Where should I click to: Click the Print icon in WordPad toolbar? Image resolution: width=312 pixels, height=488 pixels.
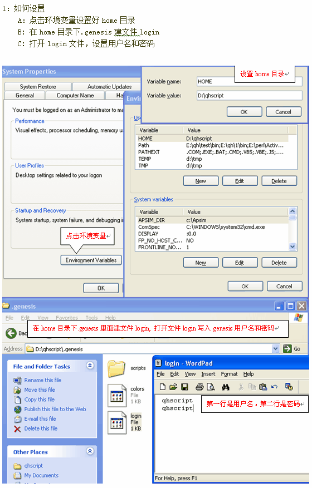[x=199, y=387]
